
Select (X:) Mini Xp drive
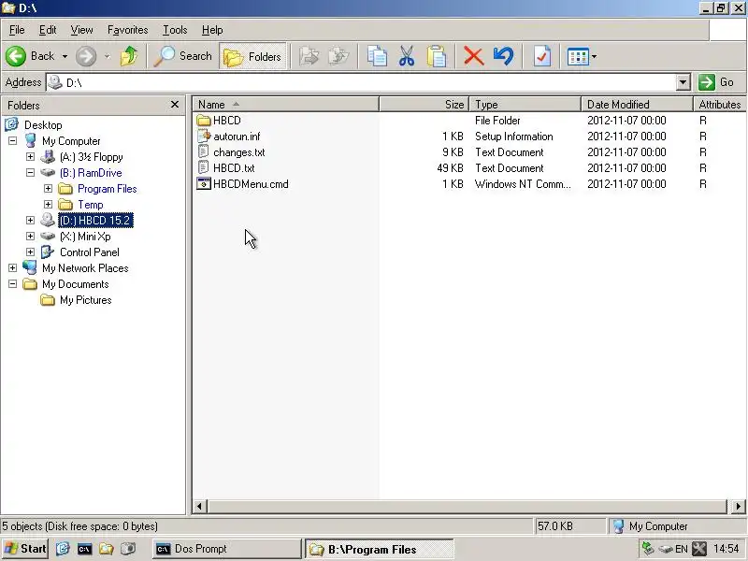(x=85, y=237)
